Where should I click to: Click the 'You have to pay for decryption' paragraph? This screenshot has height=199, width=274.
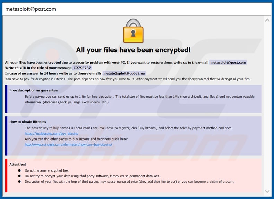pyautogui.click(x=128, y=79)
